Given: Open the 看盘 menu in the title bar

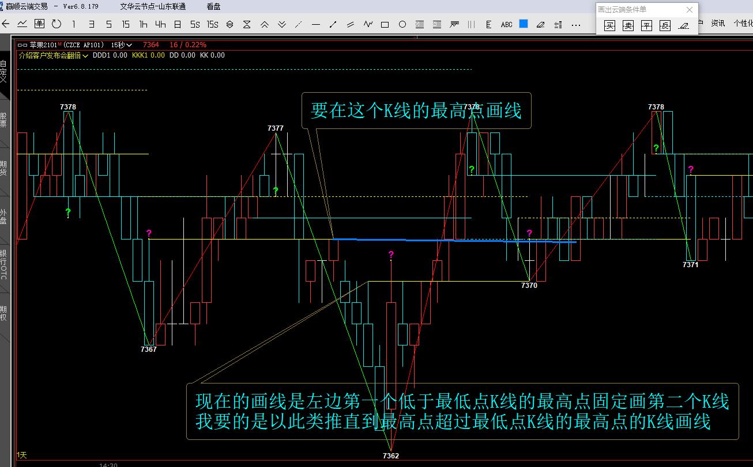Looking at the screenshot, I should (213, 6).
